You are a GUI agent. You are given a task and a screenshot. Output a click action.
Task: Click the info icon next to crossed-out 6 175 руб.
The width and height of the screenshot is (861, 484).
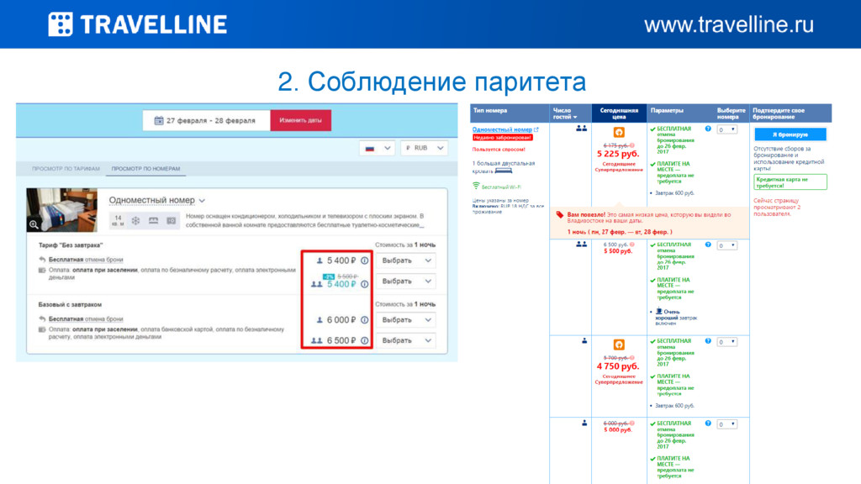point(632,145)
